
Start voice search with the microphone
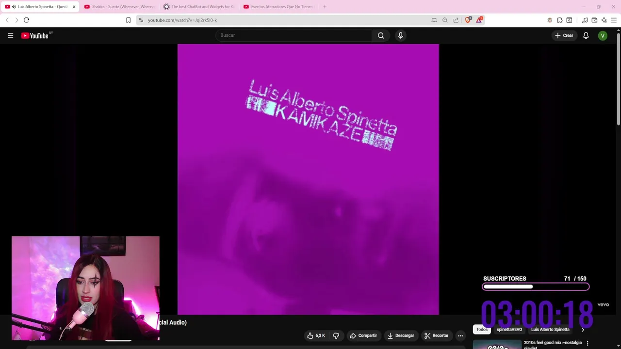pyautogui.click(x=400, y=35)
